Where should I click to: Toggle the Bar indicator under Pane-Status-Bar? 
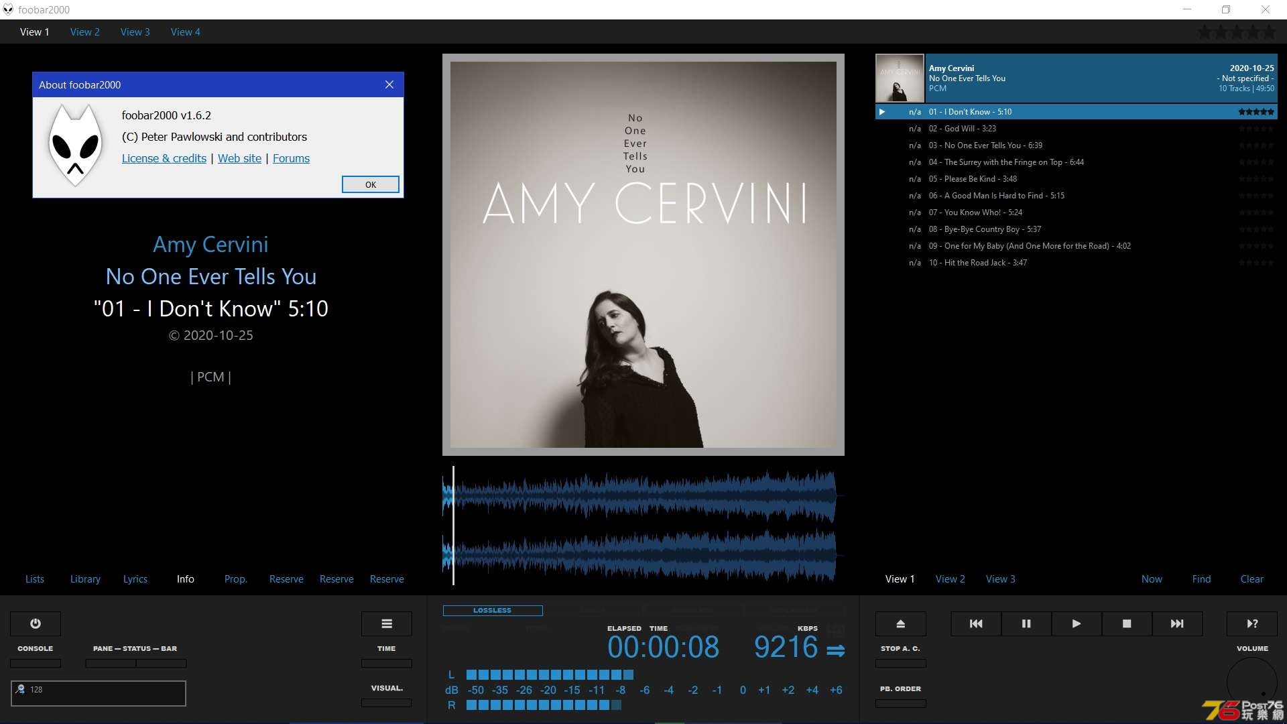click(162, 663)
